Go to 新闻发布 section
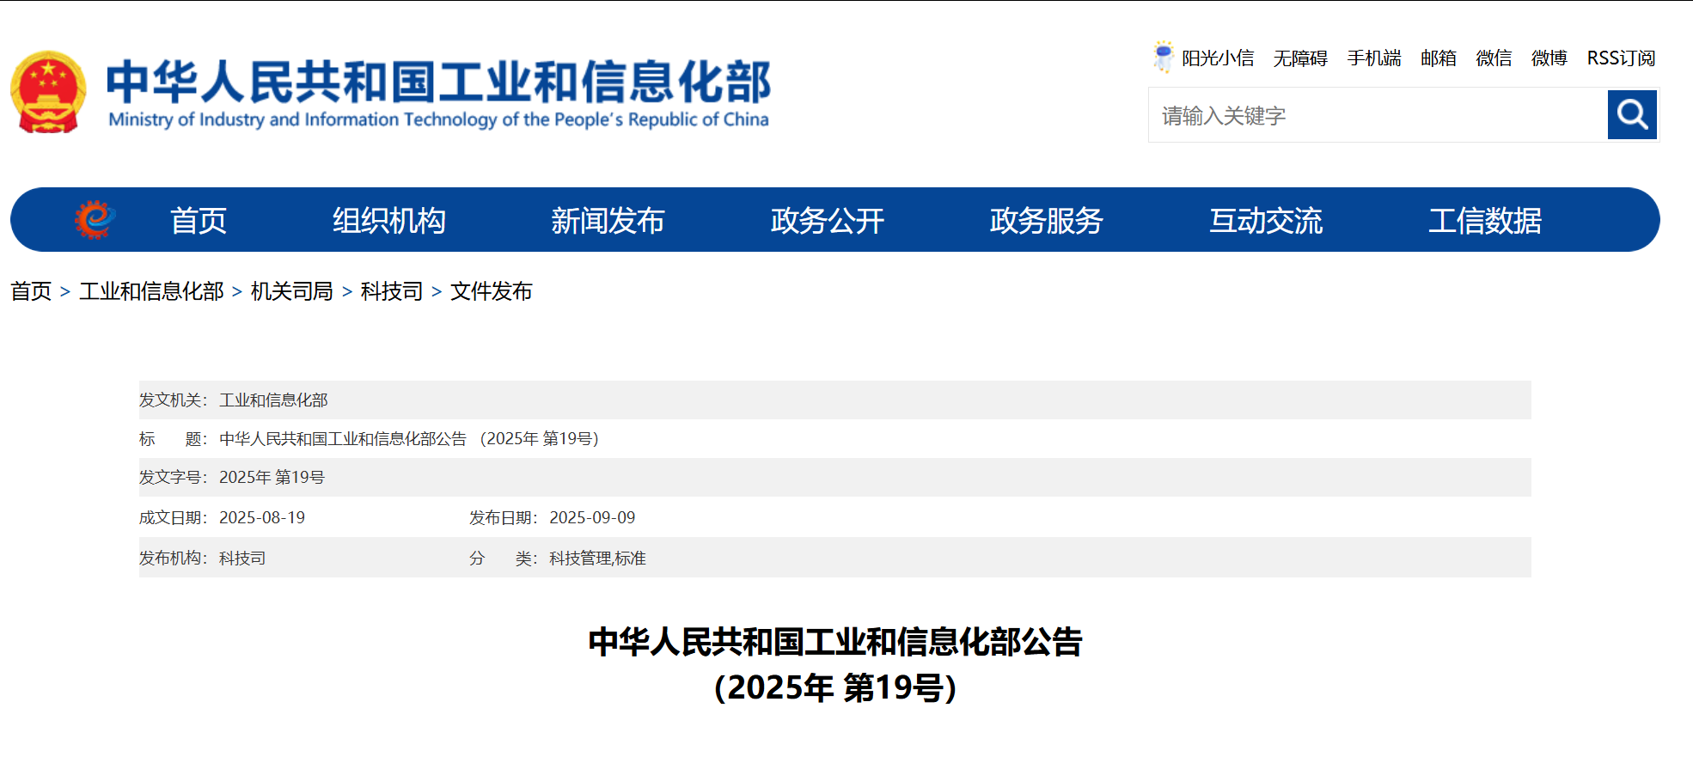The height and width of the screenshot is (757, 1693). 608,221
